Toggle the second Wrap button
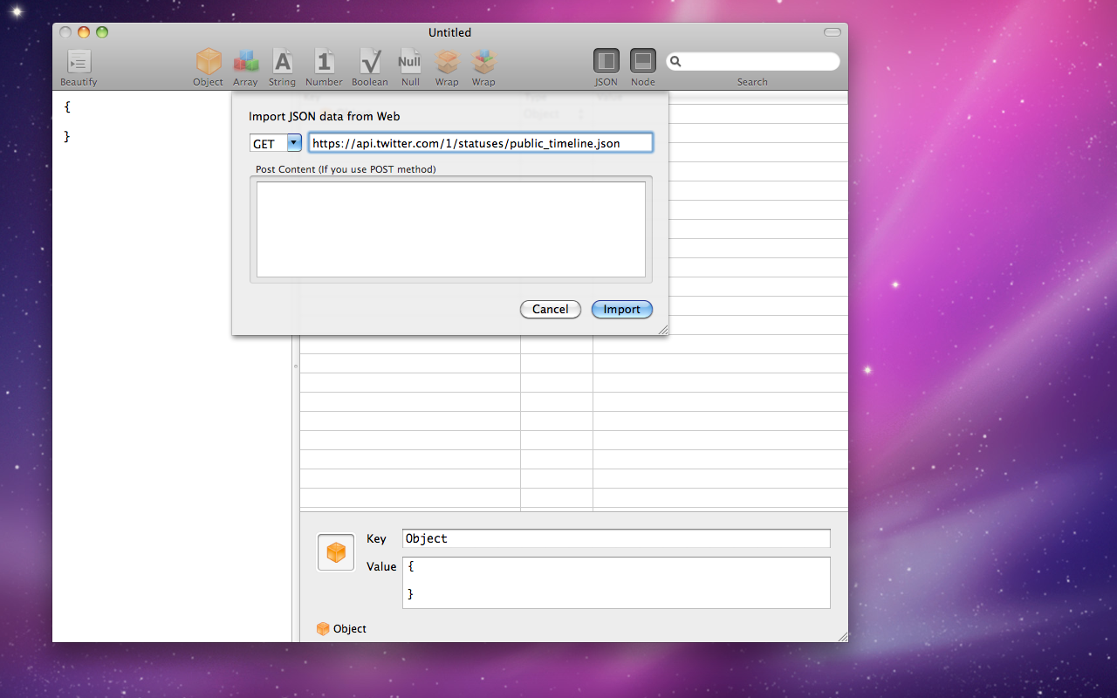 pyautogui.click(x=483, y=61)
